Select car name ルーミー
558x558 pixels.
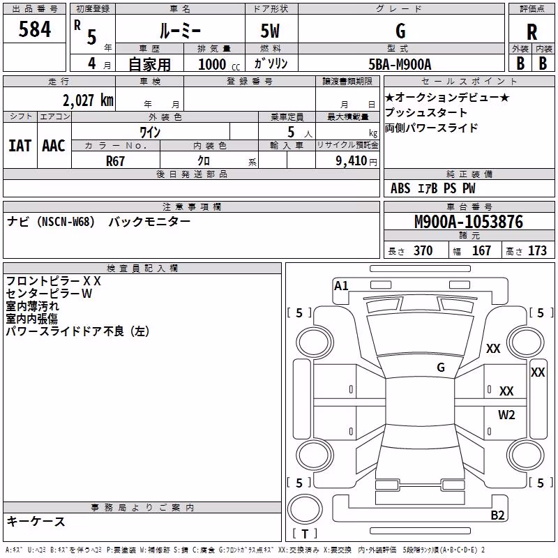(x=180, y=31)
